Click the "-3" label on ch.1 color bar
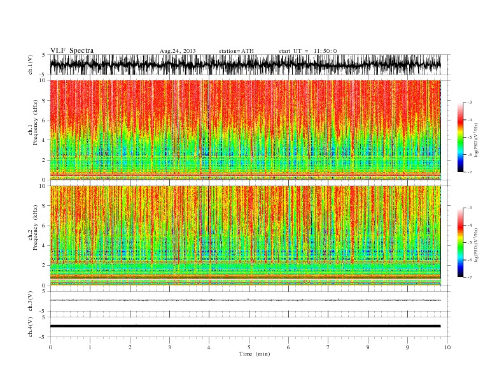This screenshot has height=390, width=504. coord(470,103)
